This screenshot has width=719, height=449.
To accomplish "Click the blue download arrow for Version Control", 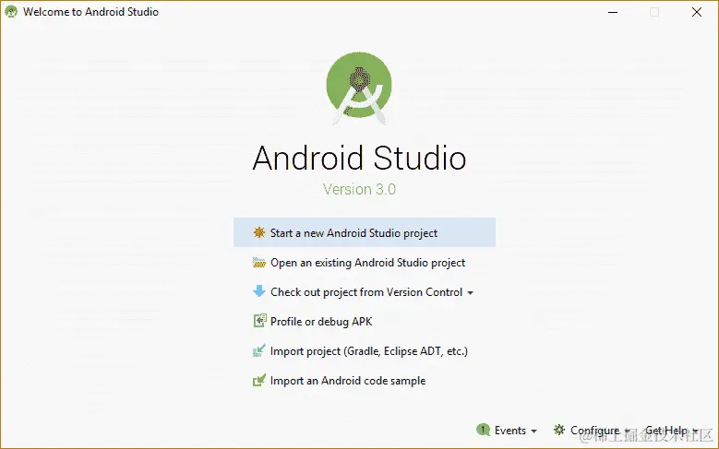I will (x=259, y=291).
